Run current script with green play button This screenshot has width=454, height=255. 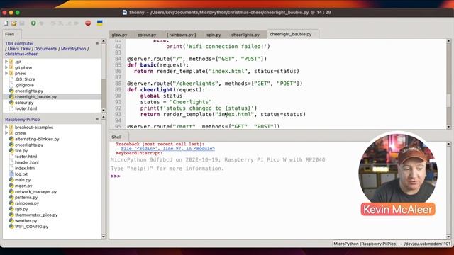33,23
